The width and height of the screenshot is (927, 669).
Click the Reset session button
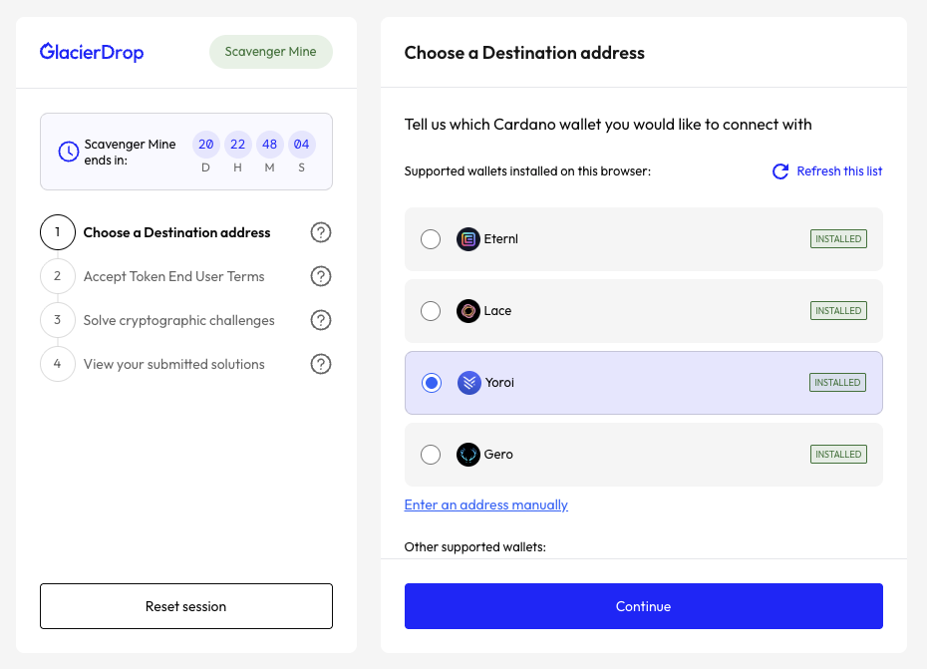click(x=186, y=606)
